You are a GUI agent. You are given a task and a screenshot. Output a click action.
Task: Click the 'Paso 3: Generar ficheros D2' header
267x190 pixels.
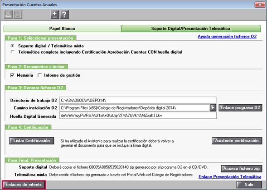pos(35,88)
